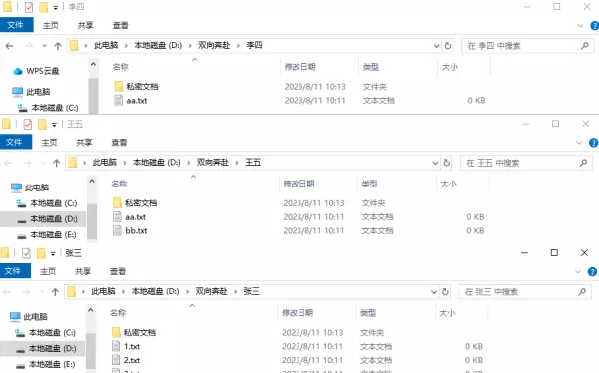The height and width of the screenshot is (373, 599).
Task: Open quick access toolbar dropdown in 李四 title bar
Action: 55,8
